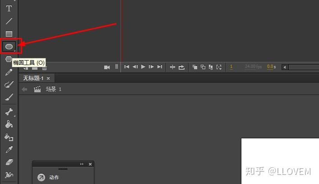This screenshot has height=184, width=319.
Task: Select the Eraser tool
Action: (x=9, y=162)
